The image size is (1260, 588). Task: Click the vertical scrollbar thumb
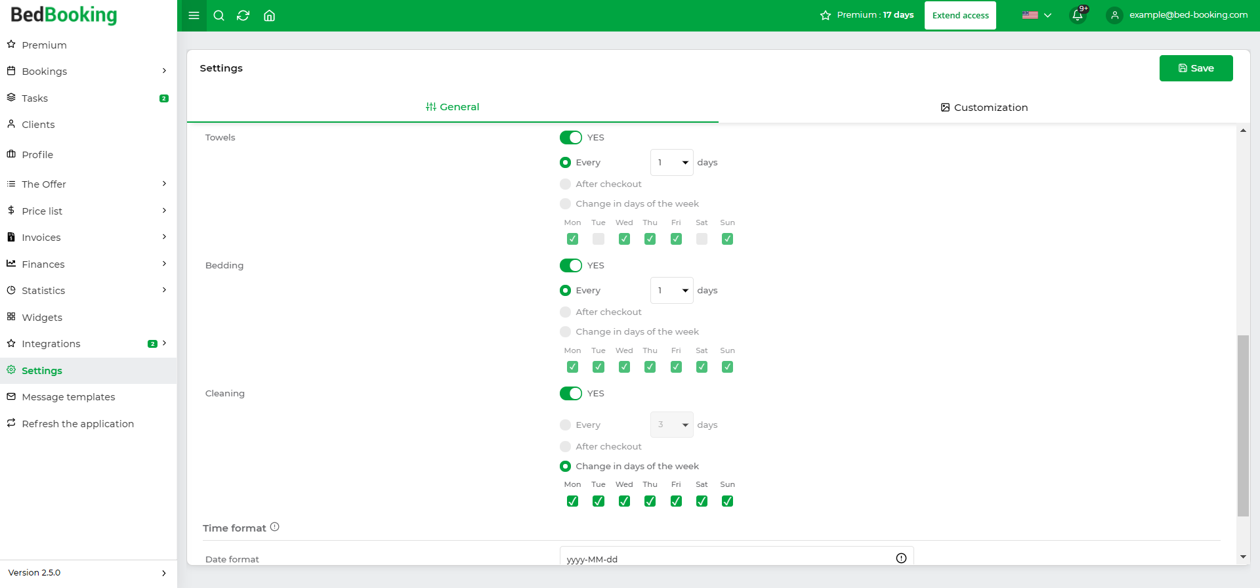[1243, 425]
